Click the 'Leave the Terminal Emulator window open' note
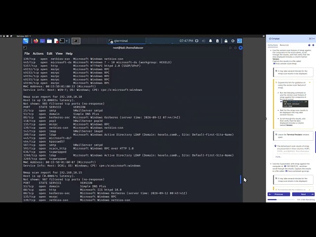The width and height of the screenshot is (316, 237). (x=293, y=136)
